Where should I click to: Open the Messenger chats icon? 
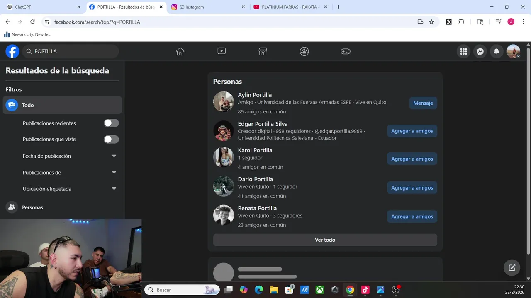480,51
